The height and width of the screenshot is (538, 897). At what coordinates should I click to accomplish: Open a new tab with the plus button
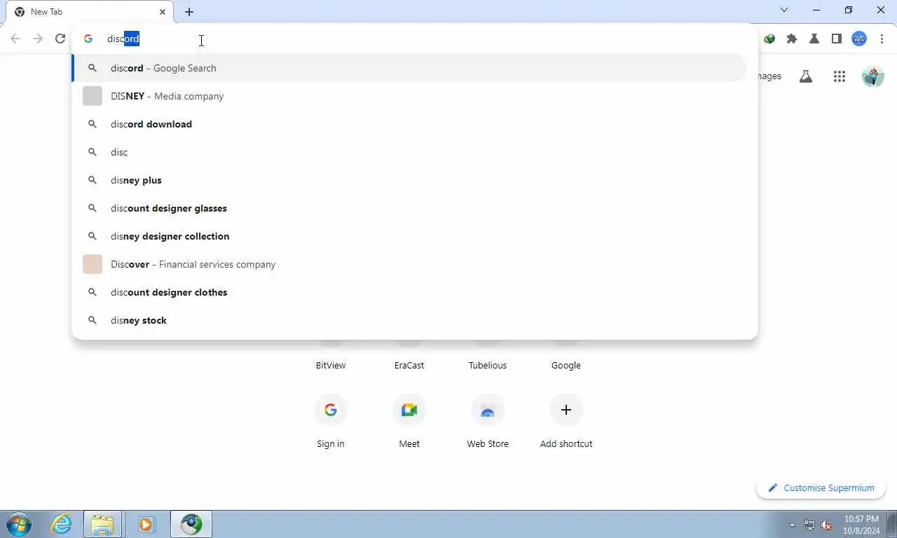tap(189, 12)
